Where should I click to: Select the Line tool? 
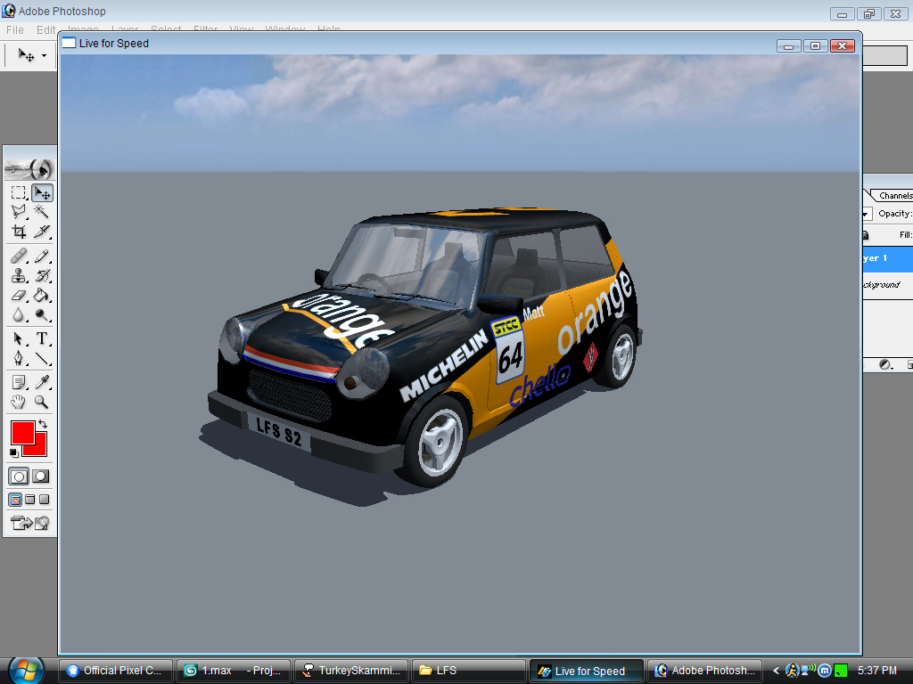(x=42, y=358)
